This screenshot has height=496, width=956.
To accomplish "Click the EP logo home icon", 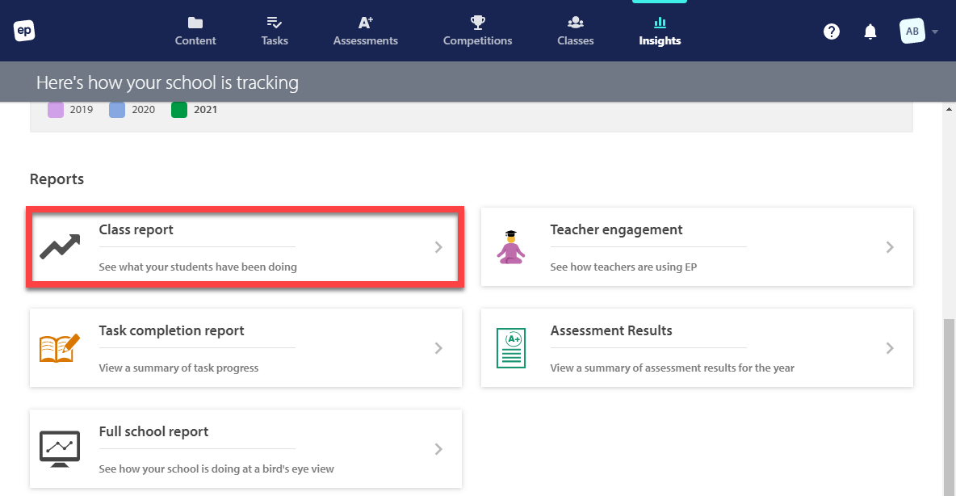I will point(24,31).
